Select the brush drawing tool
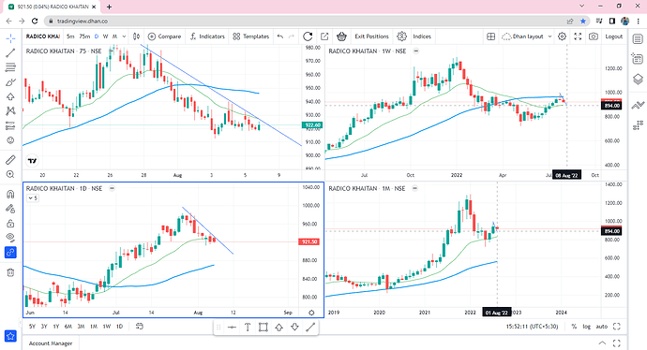Image resolution: width=647 pixels, height=350 pixels. click(10, 82)
